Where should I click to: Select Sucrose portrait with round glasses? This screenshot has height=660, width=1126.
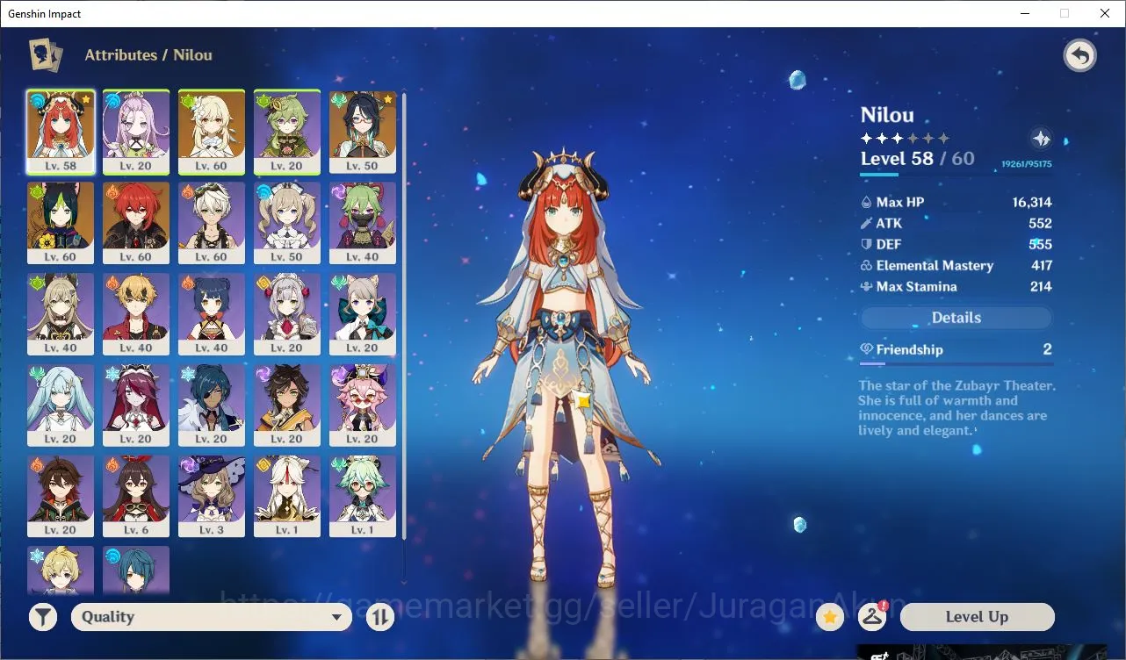click(x=363, y=497)
